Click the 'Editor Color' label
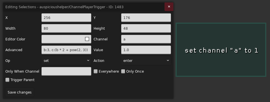270x102 pixels. [x=15, y=39]
